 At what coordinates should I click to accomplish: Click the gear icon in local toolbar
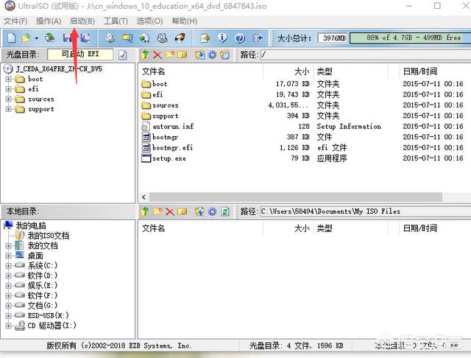pos(212,211)
